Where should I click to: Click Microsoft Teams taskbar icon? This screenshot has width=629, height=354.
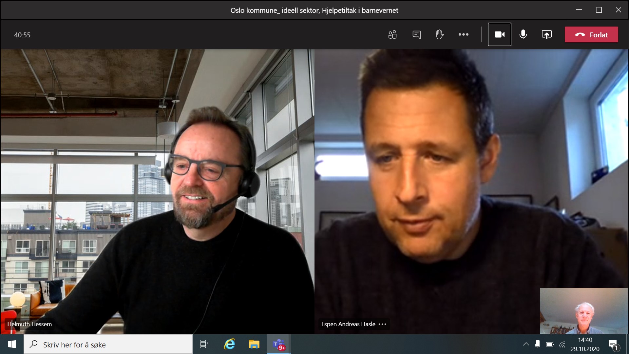point(279,344)
